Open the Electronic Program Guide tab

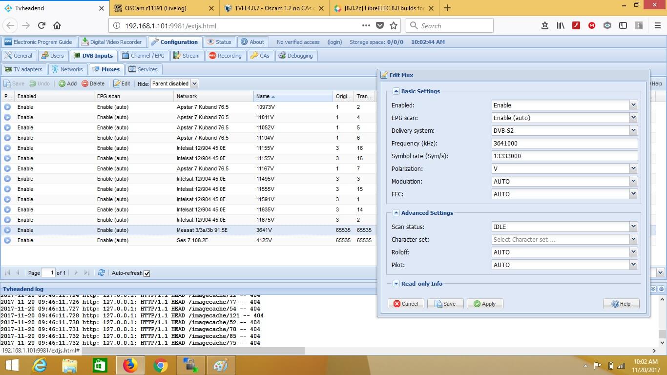point(39,42)
